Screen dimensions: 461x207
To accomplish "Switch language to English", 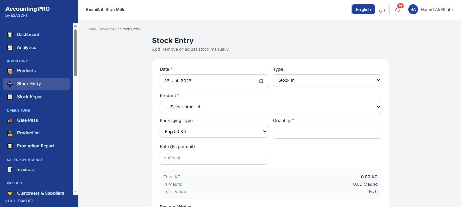I will 363,10.
